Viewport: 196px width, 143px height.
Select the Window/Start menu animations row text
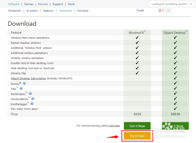point(30,38)
